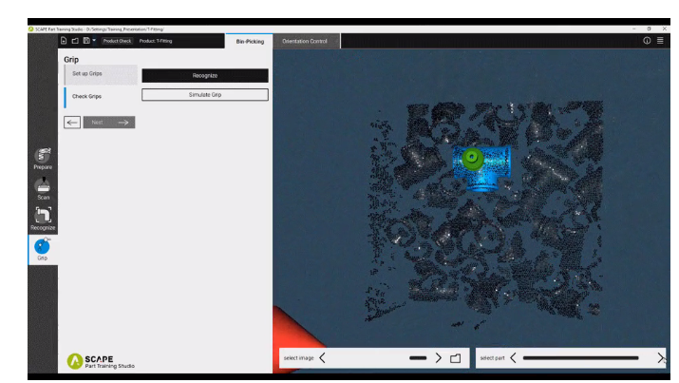Click the Simulate Grip button
This screenshot has height=383, width=679.
tap(204, 95)
